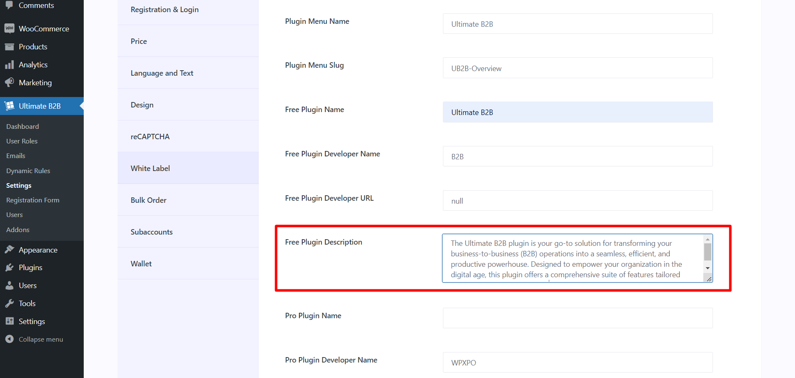Viewport: 795px width, 378px height.
Task: Open the Addons submenu
Action: [x=18, y=230]
